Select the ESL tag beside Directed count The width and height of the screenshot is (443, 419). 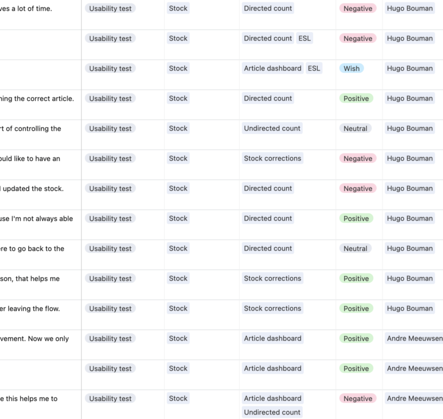point(304,39)
